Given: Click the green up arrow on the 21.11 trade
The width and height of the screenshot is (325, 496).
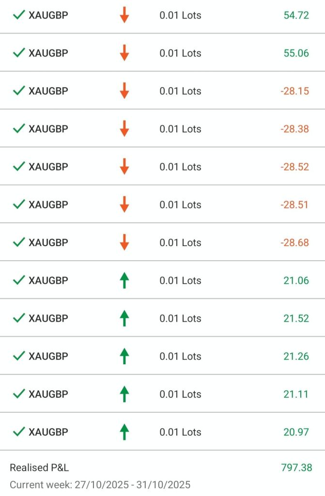Looking at the screenshot, I should pos(124,394).
